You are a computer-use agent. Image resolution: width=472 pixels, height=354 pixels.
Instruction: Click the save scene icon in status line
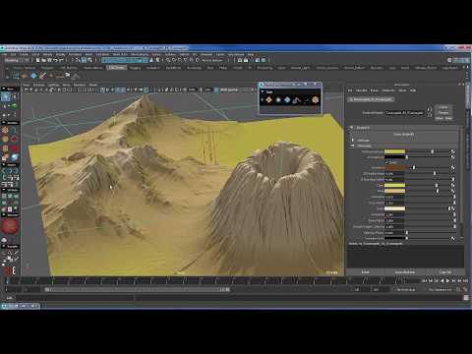point(49,60)
